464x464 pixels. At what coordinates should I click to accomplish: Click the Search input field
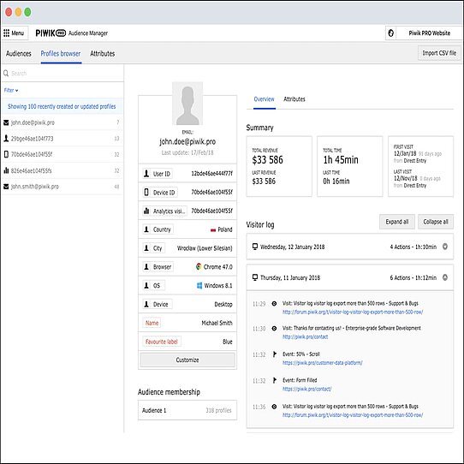(x=62, y=73)
